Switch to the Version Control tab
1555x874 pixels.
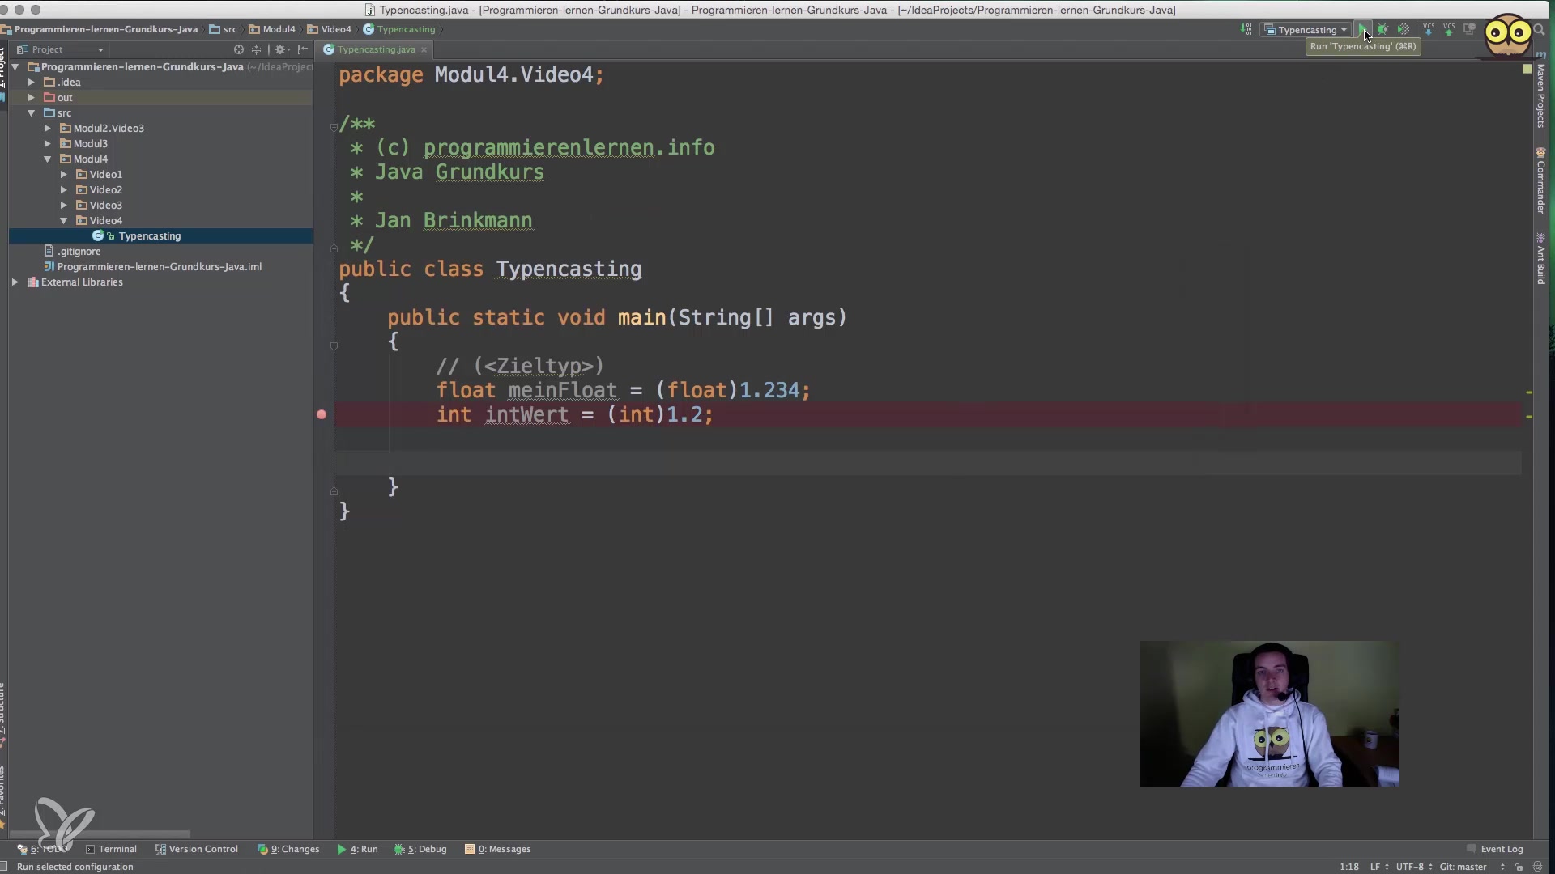click(197, 849)
